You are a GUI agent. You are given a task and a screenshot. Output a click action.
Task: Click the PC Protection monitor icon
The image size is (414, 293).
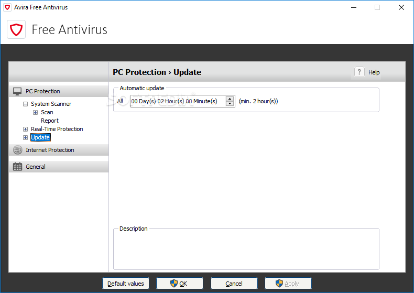click(x=17, y=91)
